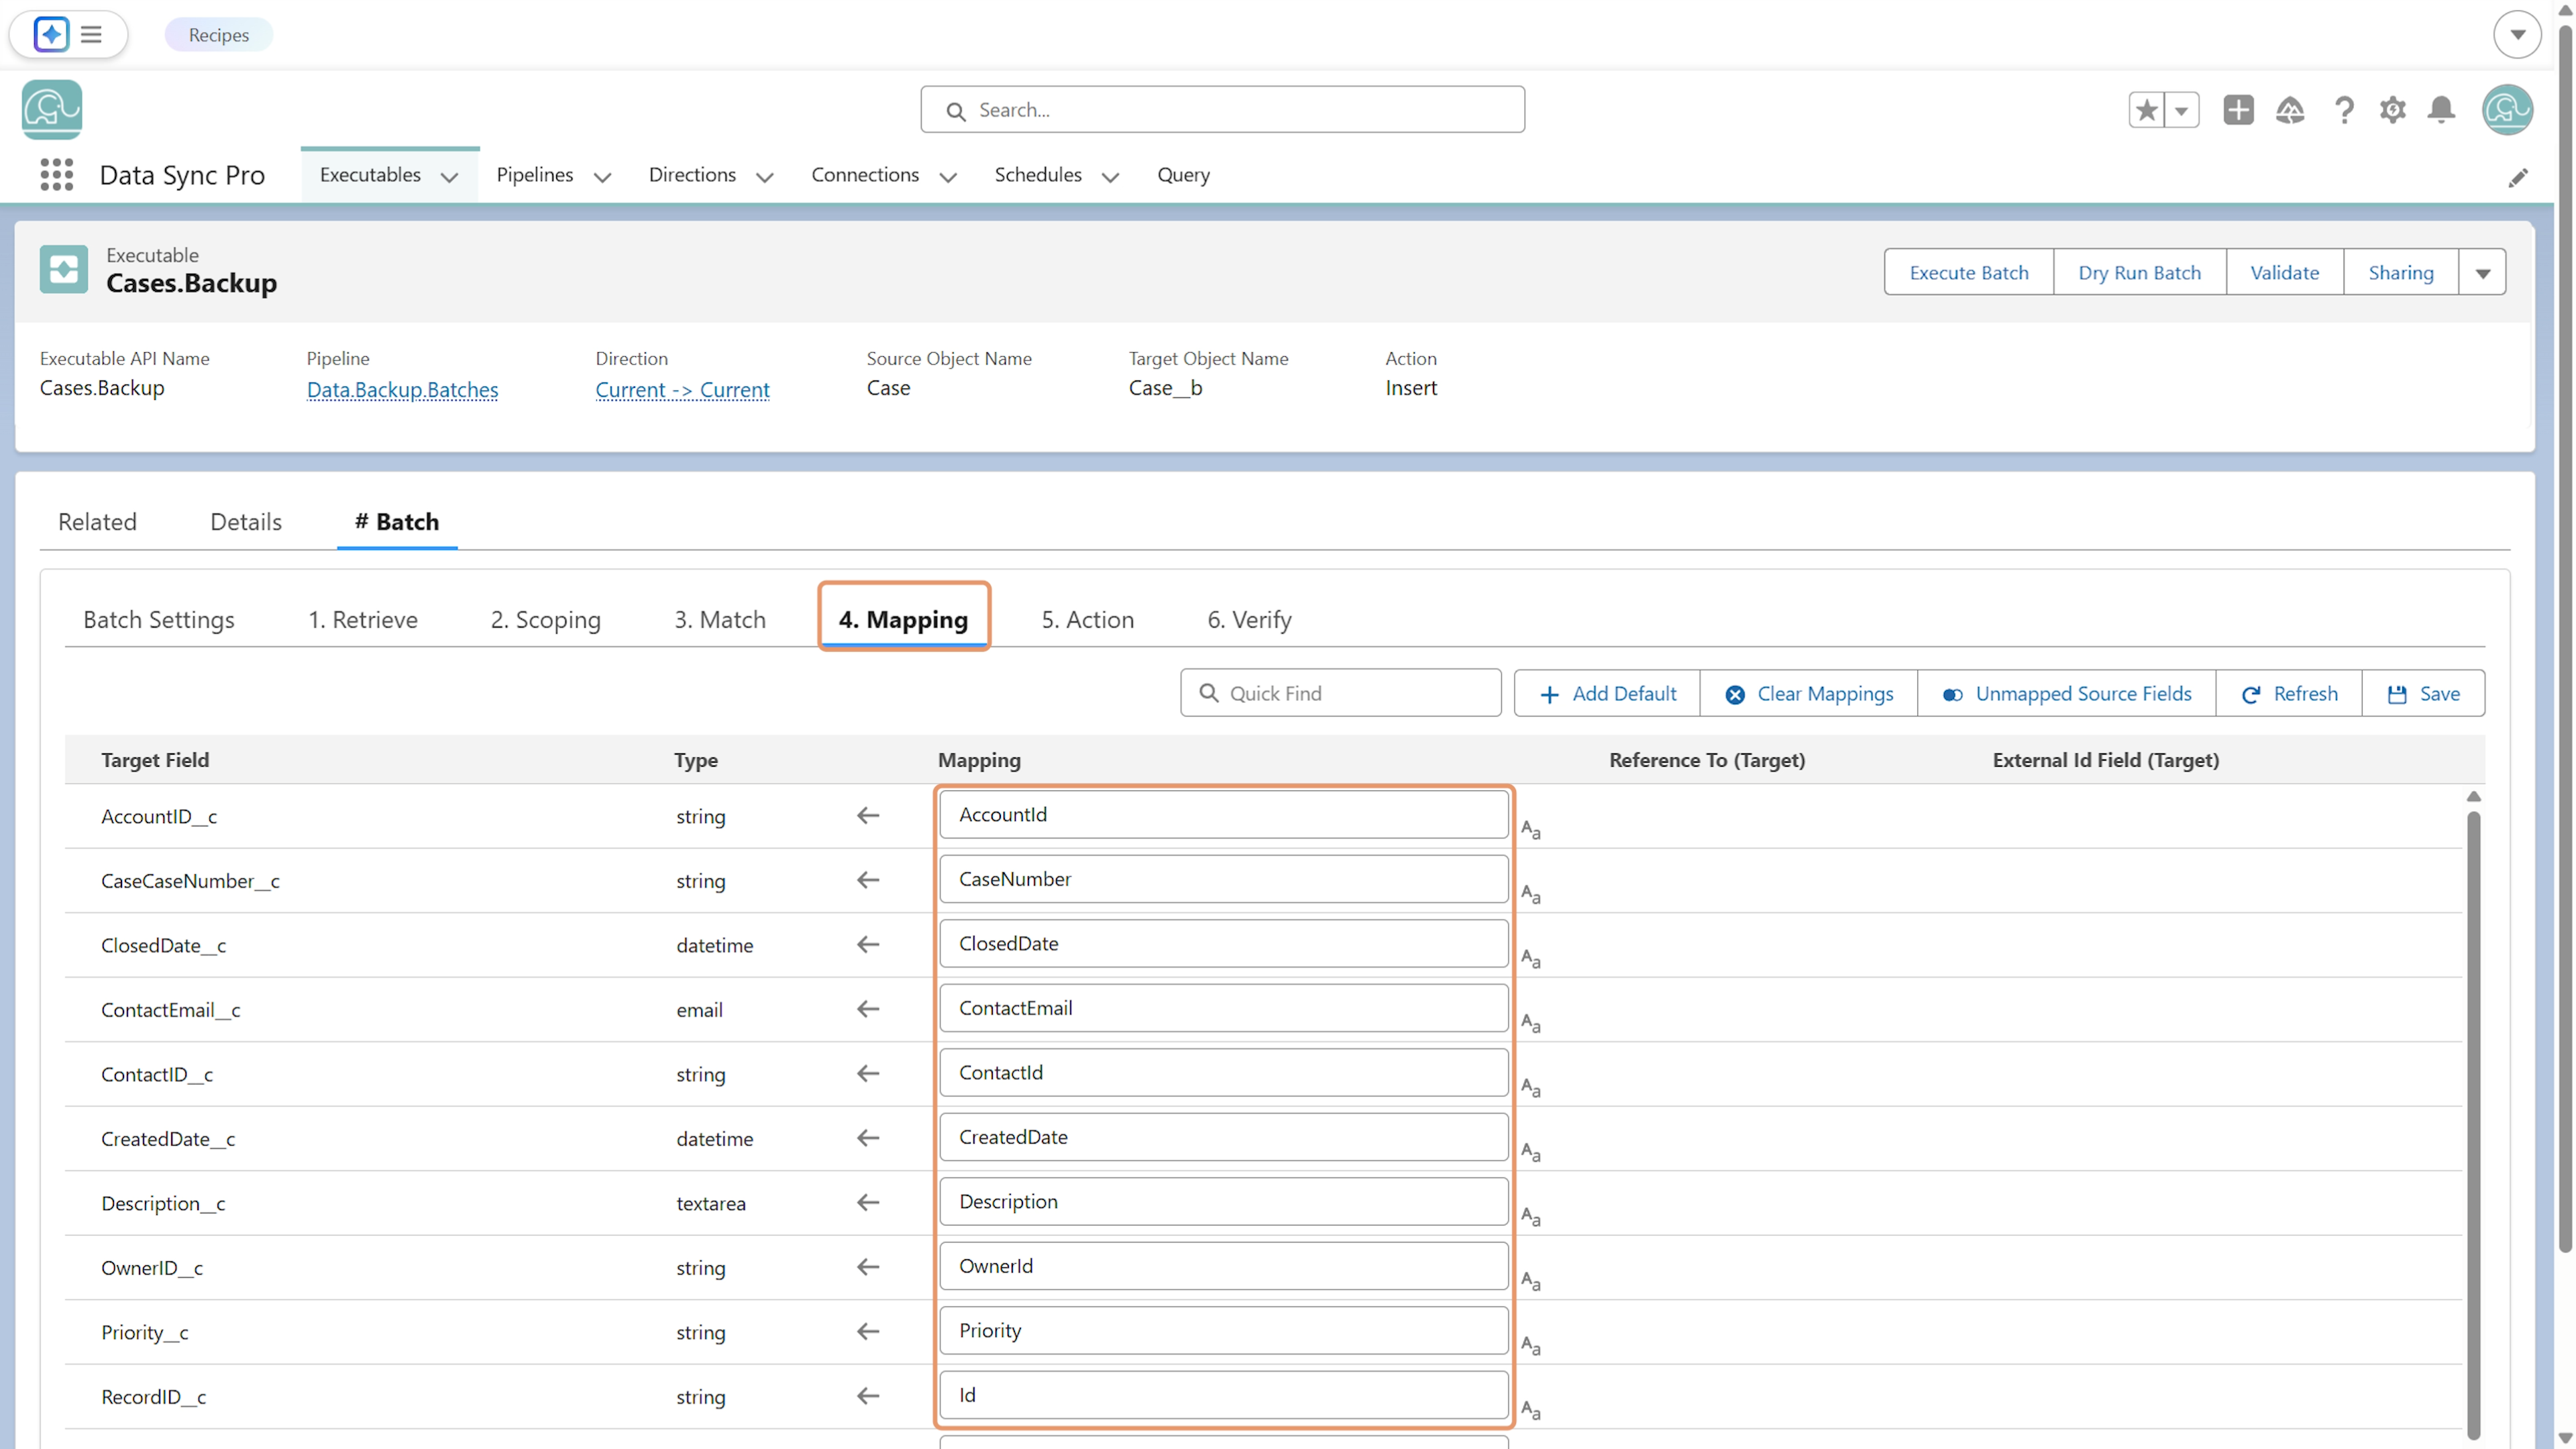The height and width of the screenshot is (1449, 2576).
Task: Open more actions dropdown next to Sharing
Action: click(2482, 272)
